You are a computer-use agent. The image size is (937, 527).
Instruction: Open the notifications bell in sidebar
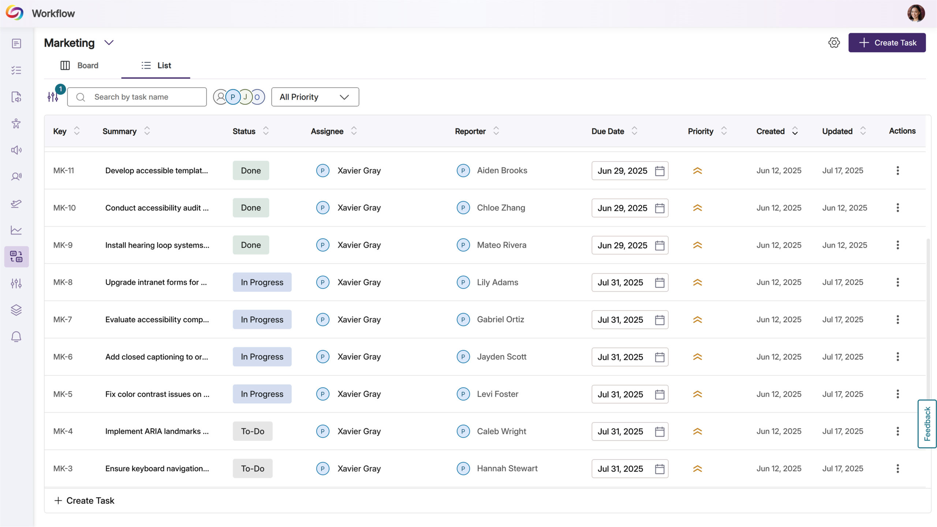click(16, 337)
